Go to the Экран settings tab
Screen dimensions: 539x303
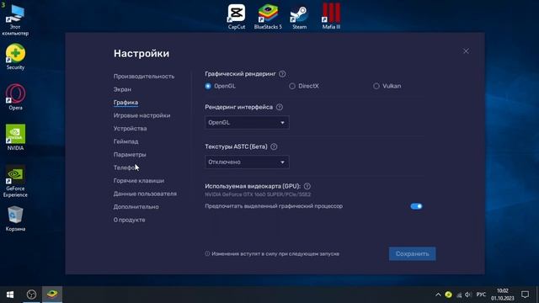122,89
